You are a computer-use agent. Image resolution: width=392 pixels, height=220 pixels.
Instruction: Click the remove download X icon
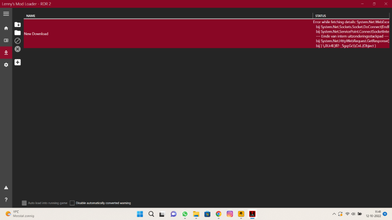[x=18, y=49]
